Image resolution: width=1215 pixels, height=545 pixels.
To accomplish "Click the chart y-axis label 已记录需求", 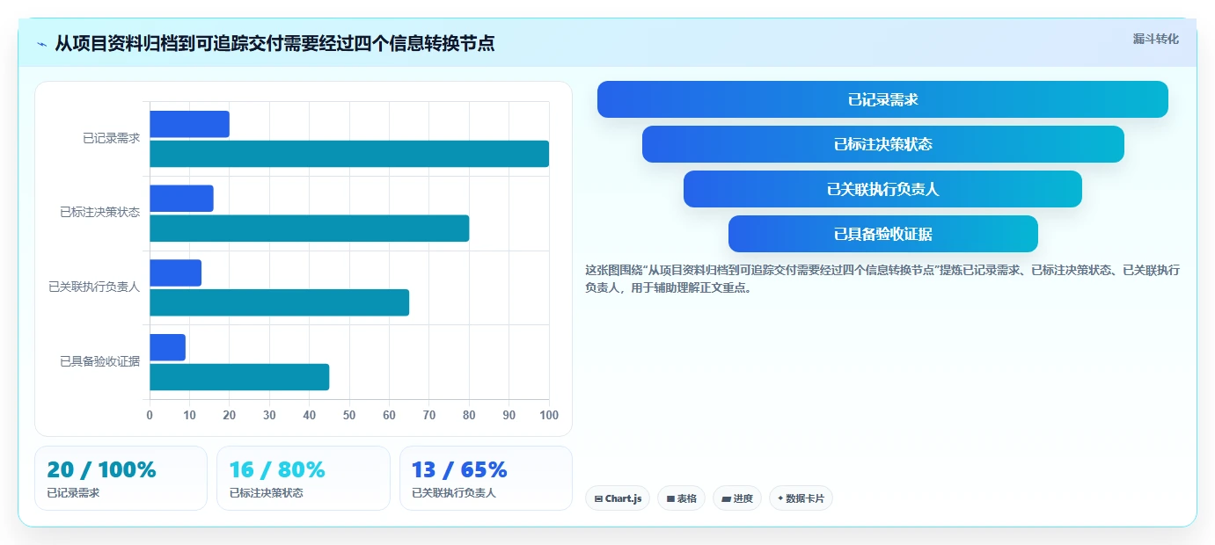I will pos(111,138).
